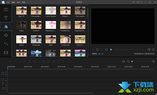Open the Text titles tab in sidebar
157x95 pixels.
tap(6, 18)
